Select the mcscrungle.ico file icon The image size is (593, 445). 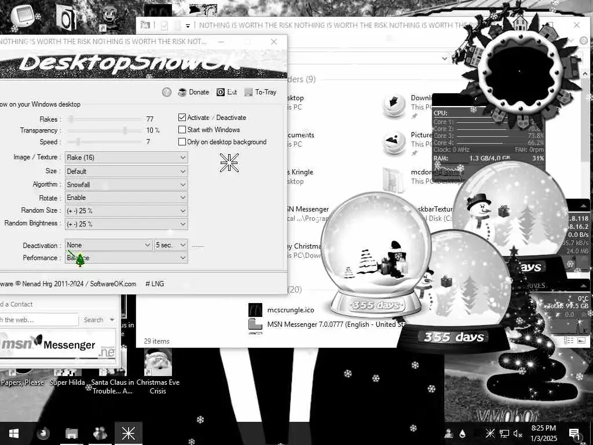pos(255,310)
